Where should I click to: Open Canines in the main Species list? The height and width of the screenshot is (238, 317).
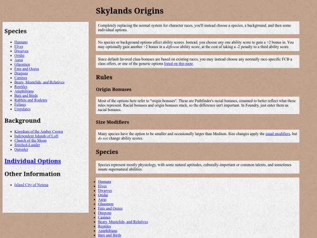tap(104, 217)
